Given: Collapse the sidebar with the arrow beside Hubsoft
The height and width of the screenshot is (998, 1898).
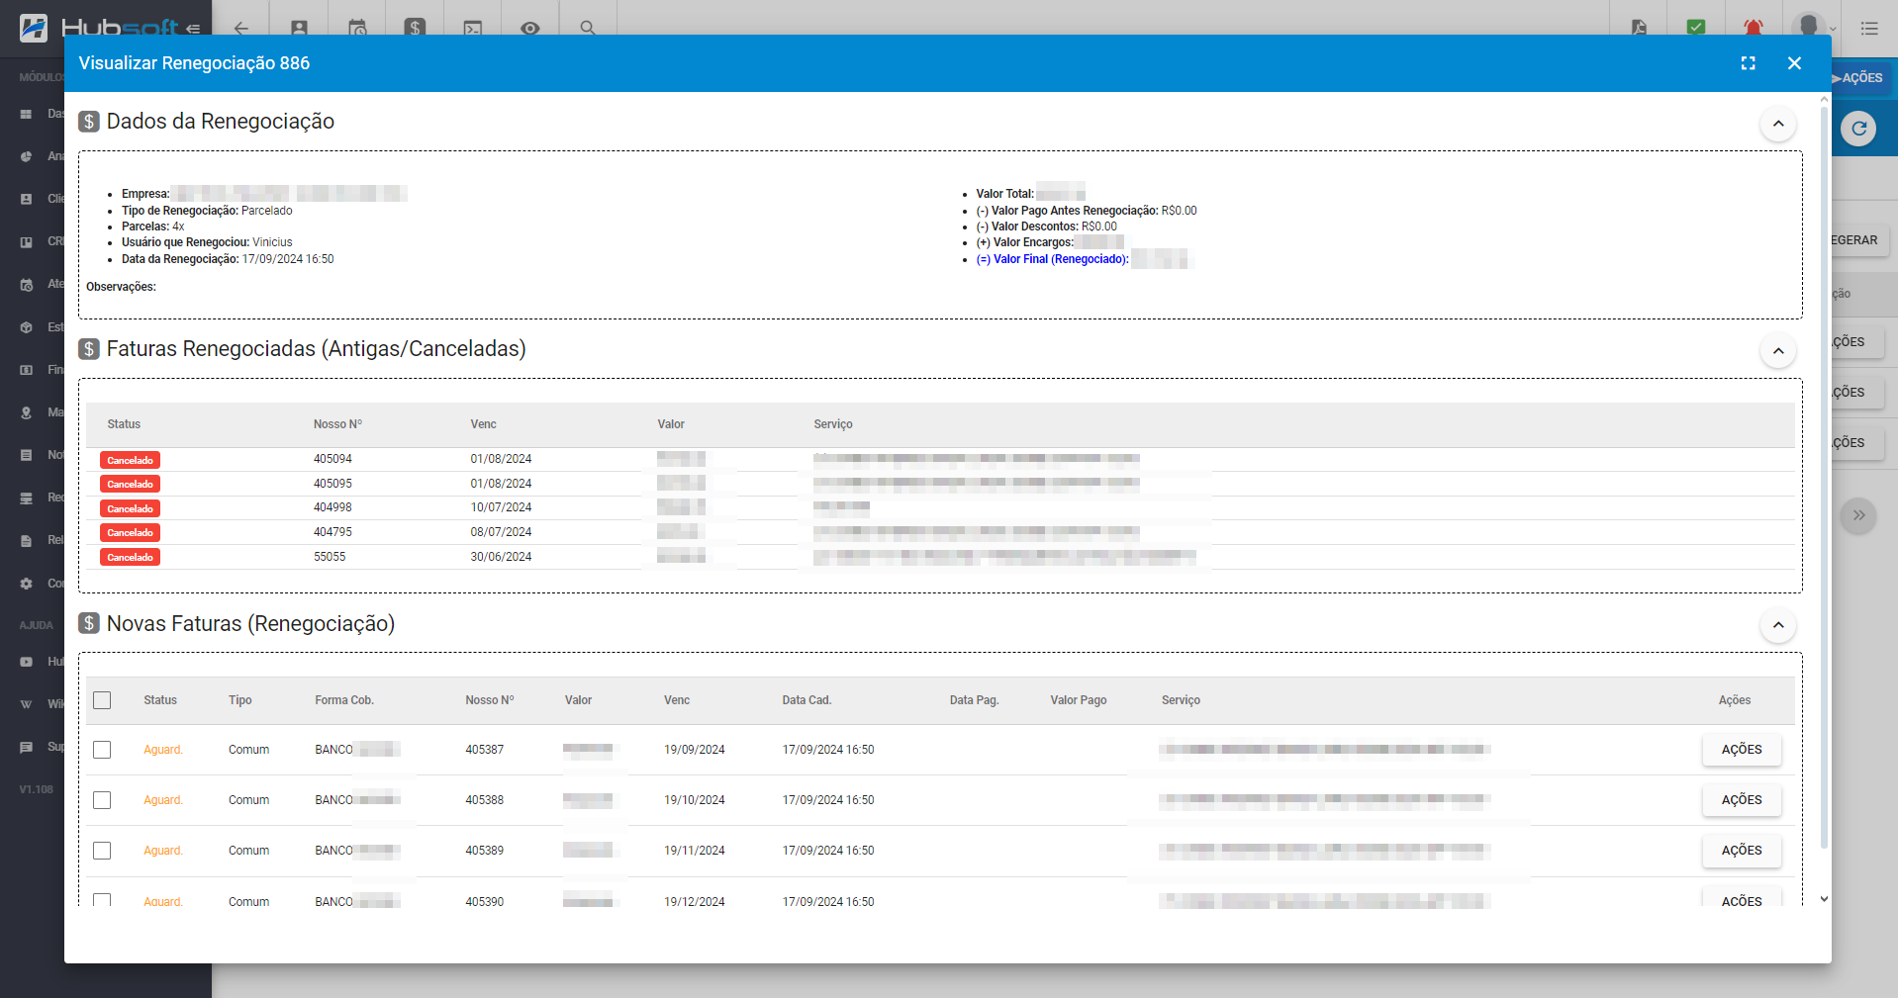Looking at the screenshot, I should (193, 29).
